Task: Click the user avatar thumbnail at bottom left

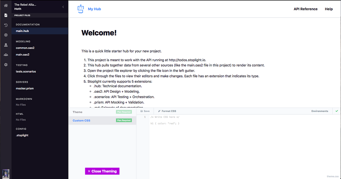Action: [6, 174]
